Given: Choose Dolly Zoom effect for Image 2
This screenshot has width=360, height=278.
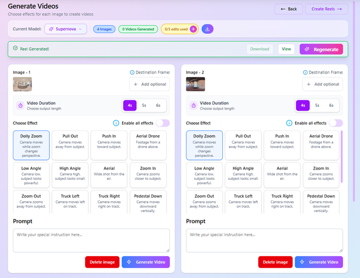Looking at the screenshot, I should coord(204,145).
